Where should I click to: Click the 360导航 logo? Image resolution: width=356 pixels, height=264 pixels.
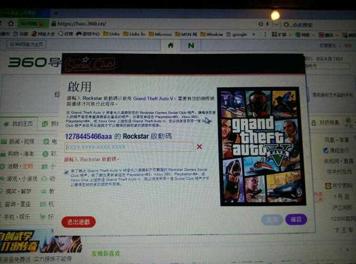click(x=34, y=62)
